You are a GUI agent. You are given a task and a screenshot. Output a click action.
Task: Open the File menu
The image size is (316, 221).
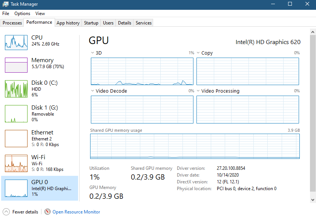pos(6,14)
